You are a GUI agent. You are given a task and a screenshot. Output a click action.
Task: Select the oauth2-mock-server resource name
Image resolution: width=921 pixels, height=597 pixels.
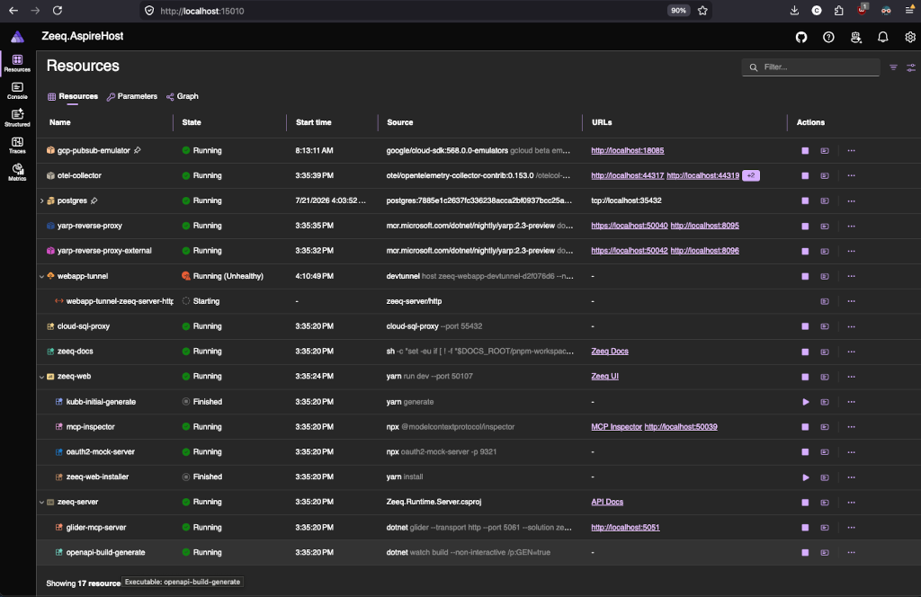coord(101,452)
